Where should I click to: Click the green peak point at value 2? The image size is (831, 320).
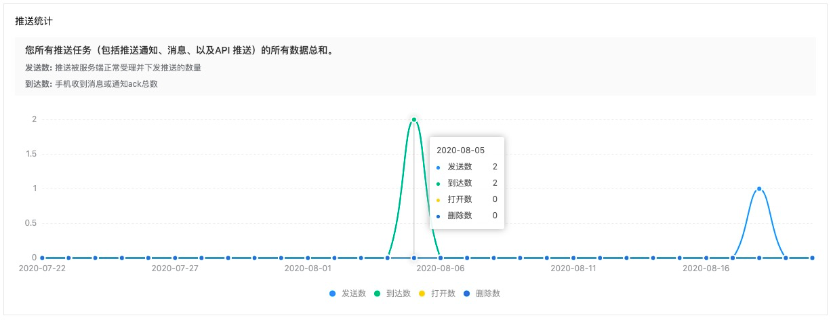pyautogui.click(x=414, y=120)
